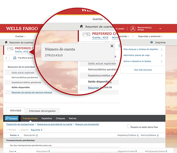Open the user profile avatar icon
The height and width of the screenshot is (153, 177).
(x=133, y=29)
